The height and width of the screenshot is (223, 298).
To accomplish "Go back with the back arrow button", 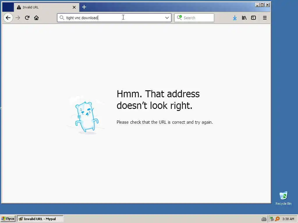I will 8,18.
